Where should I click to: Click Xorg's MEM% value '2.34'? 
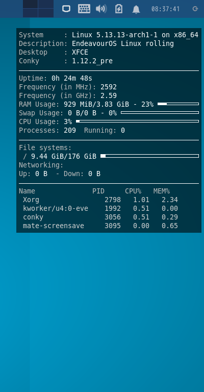[x=170, y=200]
